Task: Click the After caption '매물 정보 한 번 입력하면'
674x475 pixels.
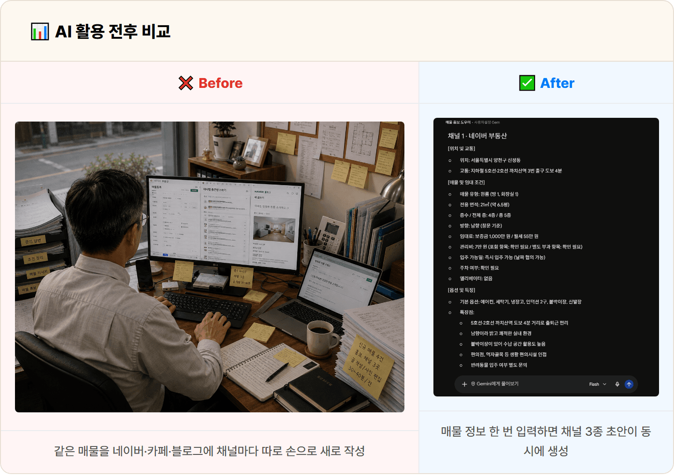Action: pyautogui.click(x=546, y=441)
